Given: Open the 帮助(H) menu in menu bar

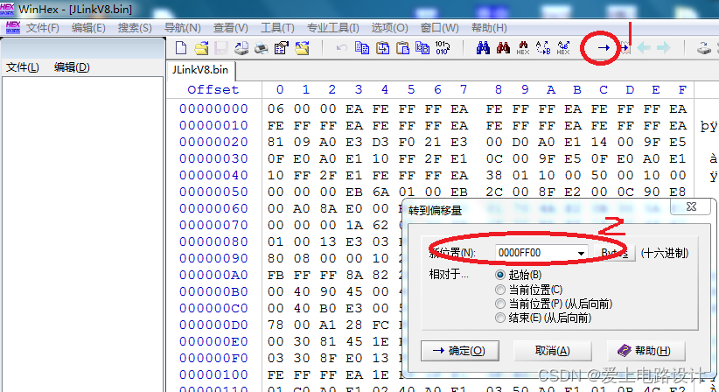Looking at the screenshot, I should [489, 28].
